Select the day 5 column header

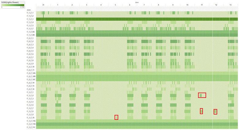[115, 5]
